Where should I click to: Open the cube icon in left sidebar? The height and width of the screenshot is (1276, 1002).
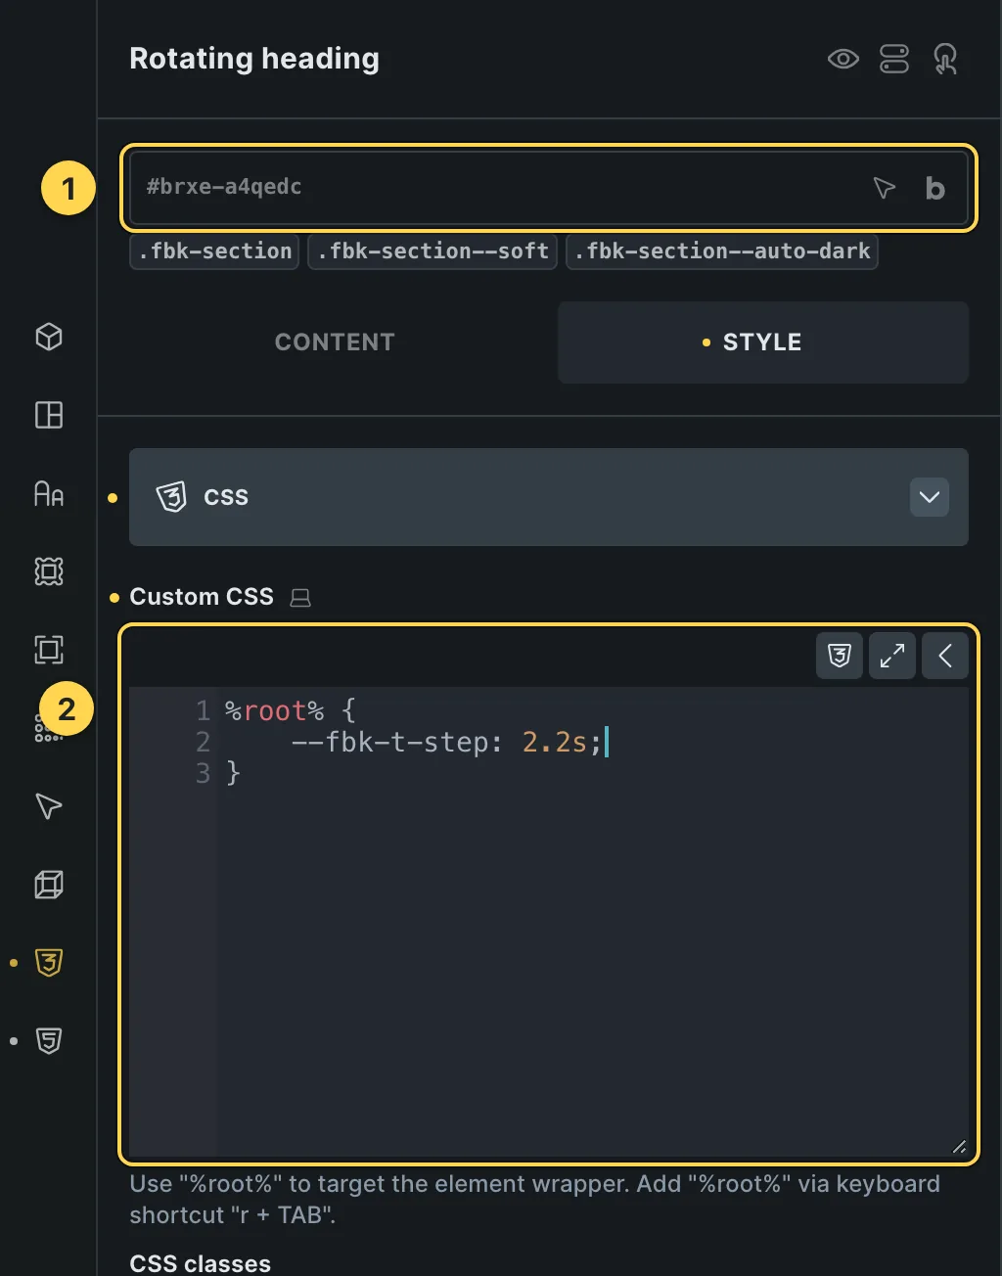pyautogui.click(x=49, y=337)
